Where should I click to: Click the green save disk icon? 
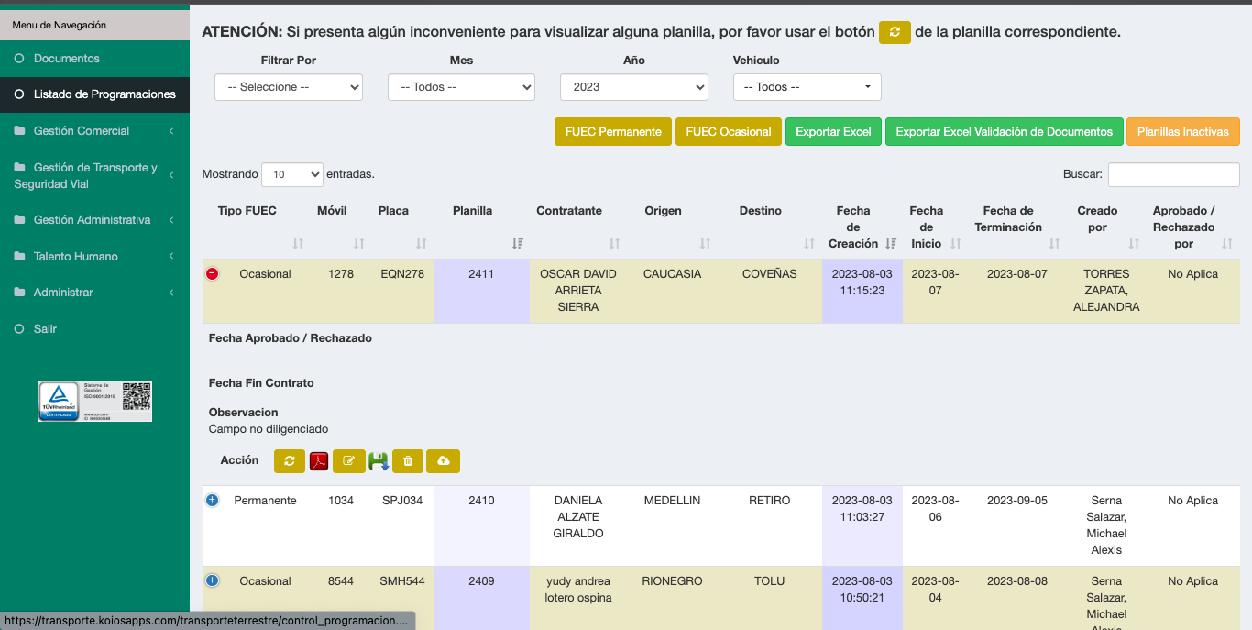(x=379, y=461)
